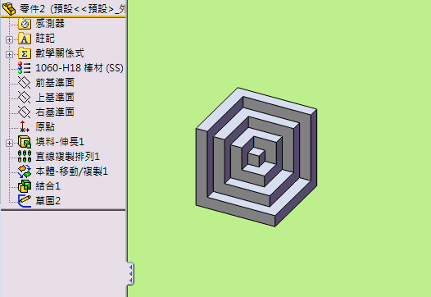
Task: Select the 數學關係式 tree label
Action: tap(60, 53)
